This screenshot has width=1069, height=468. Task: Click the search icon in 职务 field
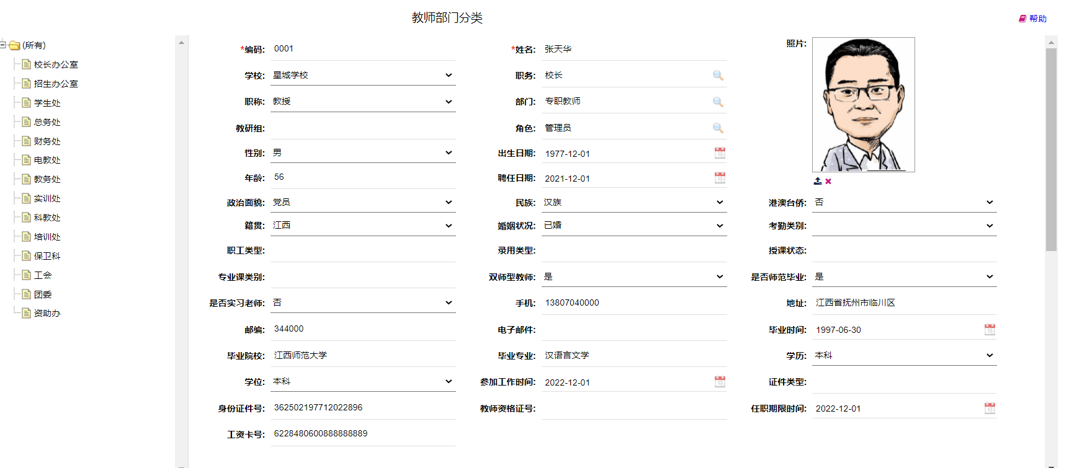click(x=718, y=75)
